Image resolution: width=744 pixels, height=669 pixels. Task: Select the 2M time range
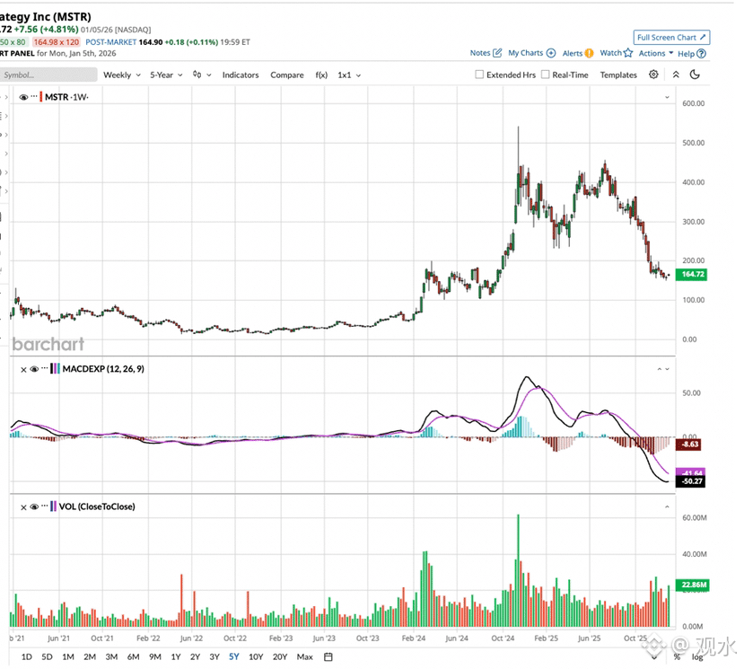(x=90, y=656)
